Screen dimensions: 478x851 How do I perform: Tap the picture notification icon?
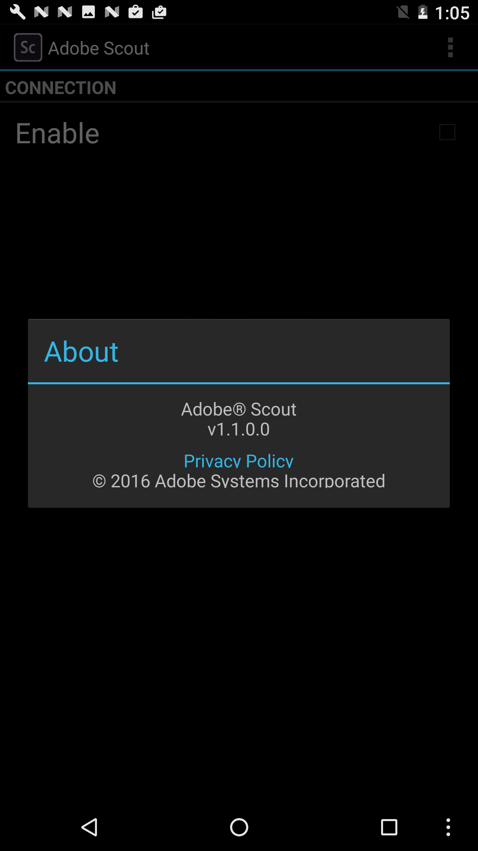point(88,12)
